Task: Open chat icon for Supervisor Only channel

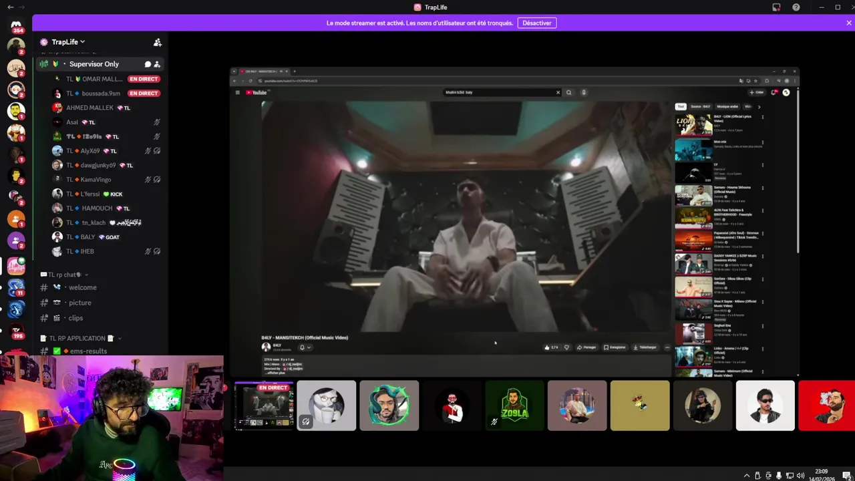Action: (x=148, y=64)
